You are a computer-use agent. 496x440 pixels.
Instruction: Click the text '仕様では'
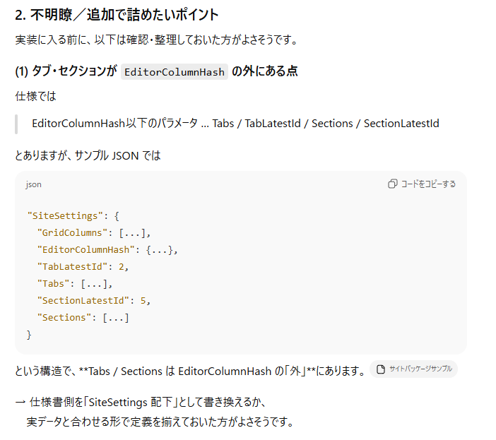36,96
